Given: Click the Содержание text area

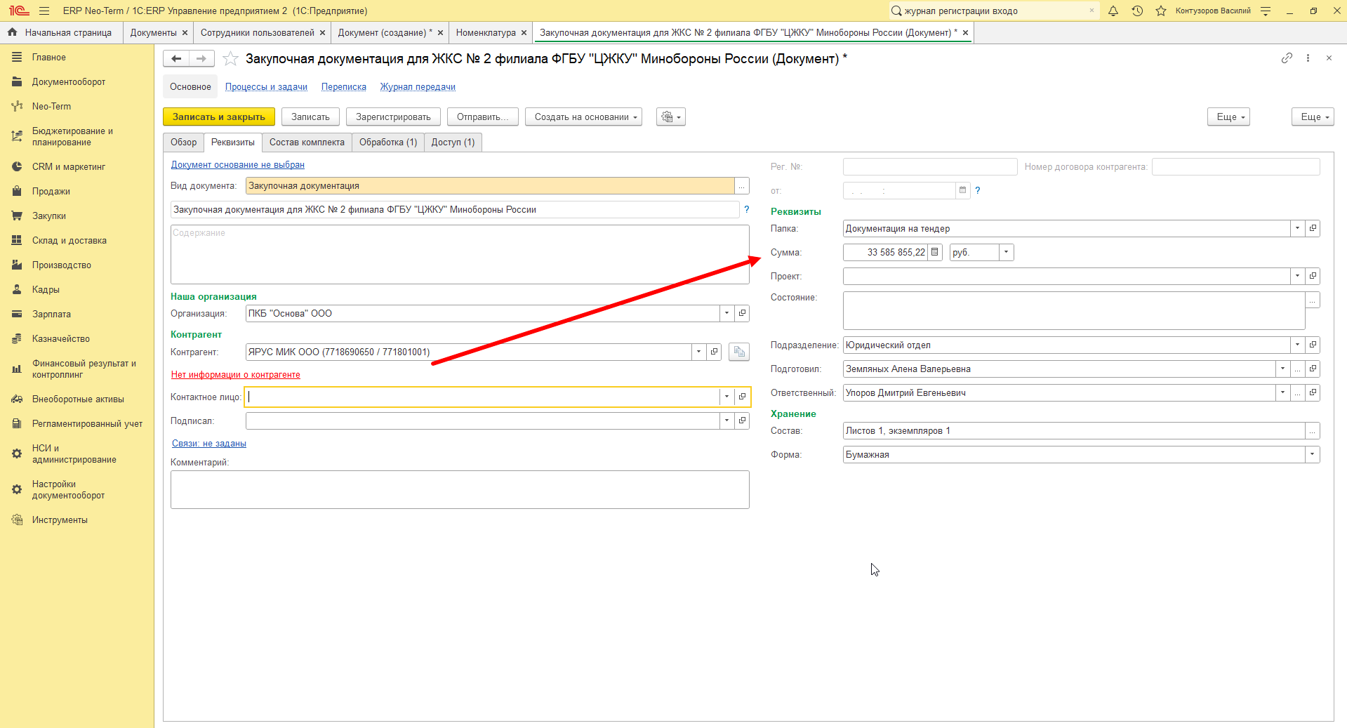Looking at the screenshot, I should point(460,254).
